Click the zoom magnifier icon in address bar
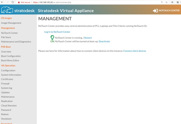This screenshot has width=181, height=124. [x=162, y=2]
